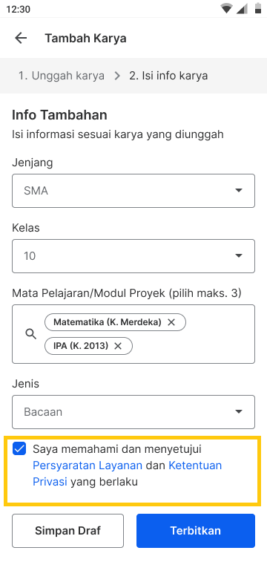Tap the search magnifier icon in subjects field
The height and width of the screenshot is (562, 267).
pyautogui.click(x=31, y=334)
